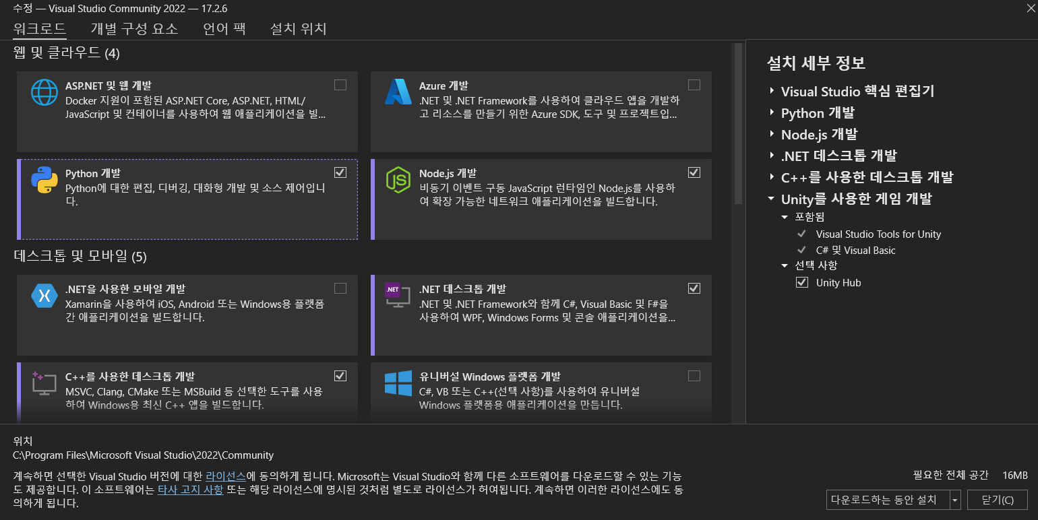
Task: Click the C++ desktop development icon
Action: pos(44,383)
